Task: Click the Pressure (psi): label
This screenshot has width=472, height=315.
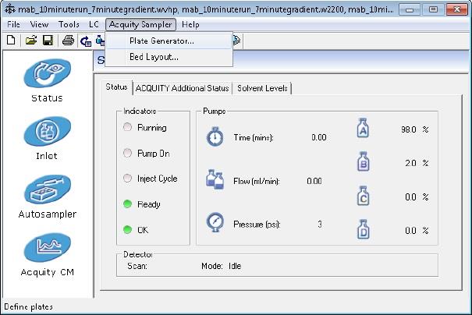Action: (x=257, y=225)
